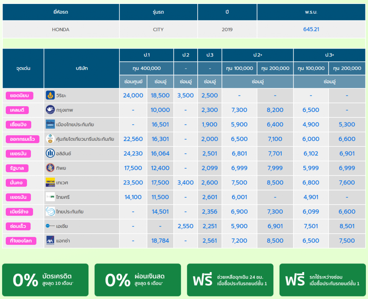Click the HONDA brand cell
This screenshot has height=299, width=368.
[61, 29]
